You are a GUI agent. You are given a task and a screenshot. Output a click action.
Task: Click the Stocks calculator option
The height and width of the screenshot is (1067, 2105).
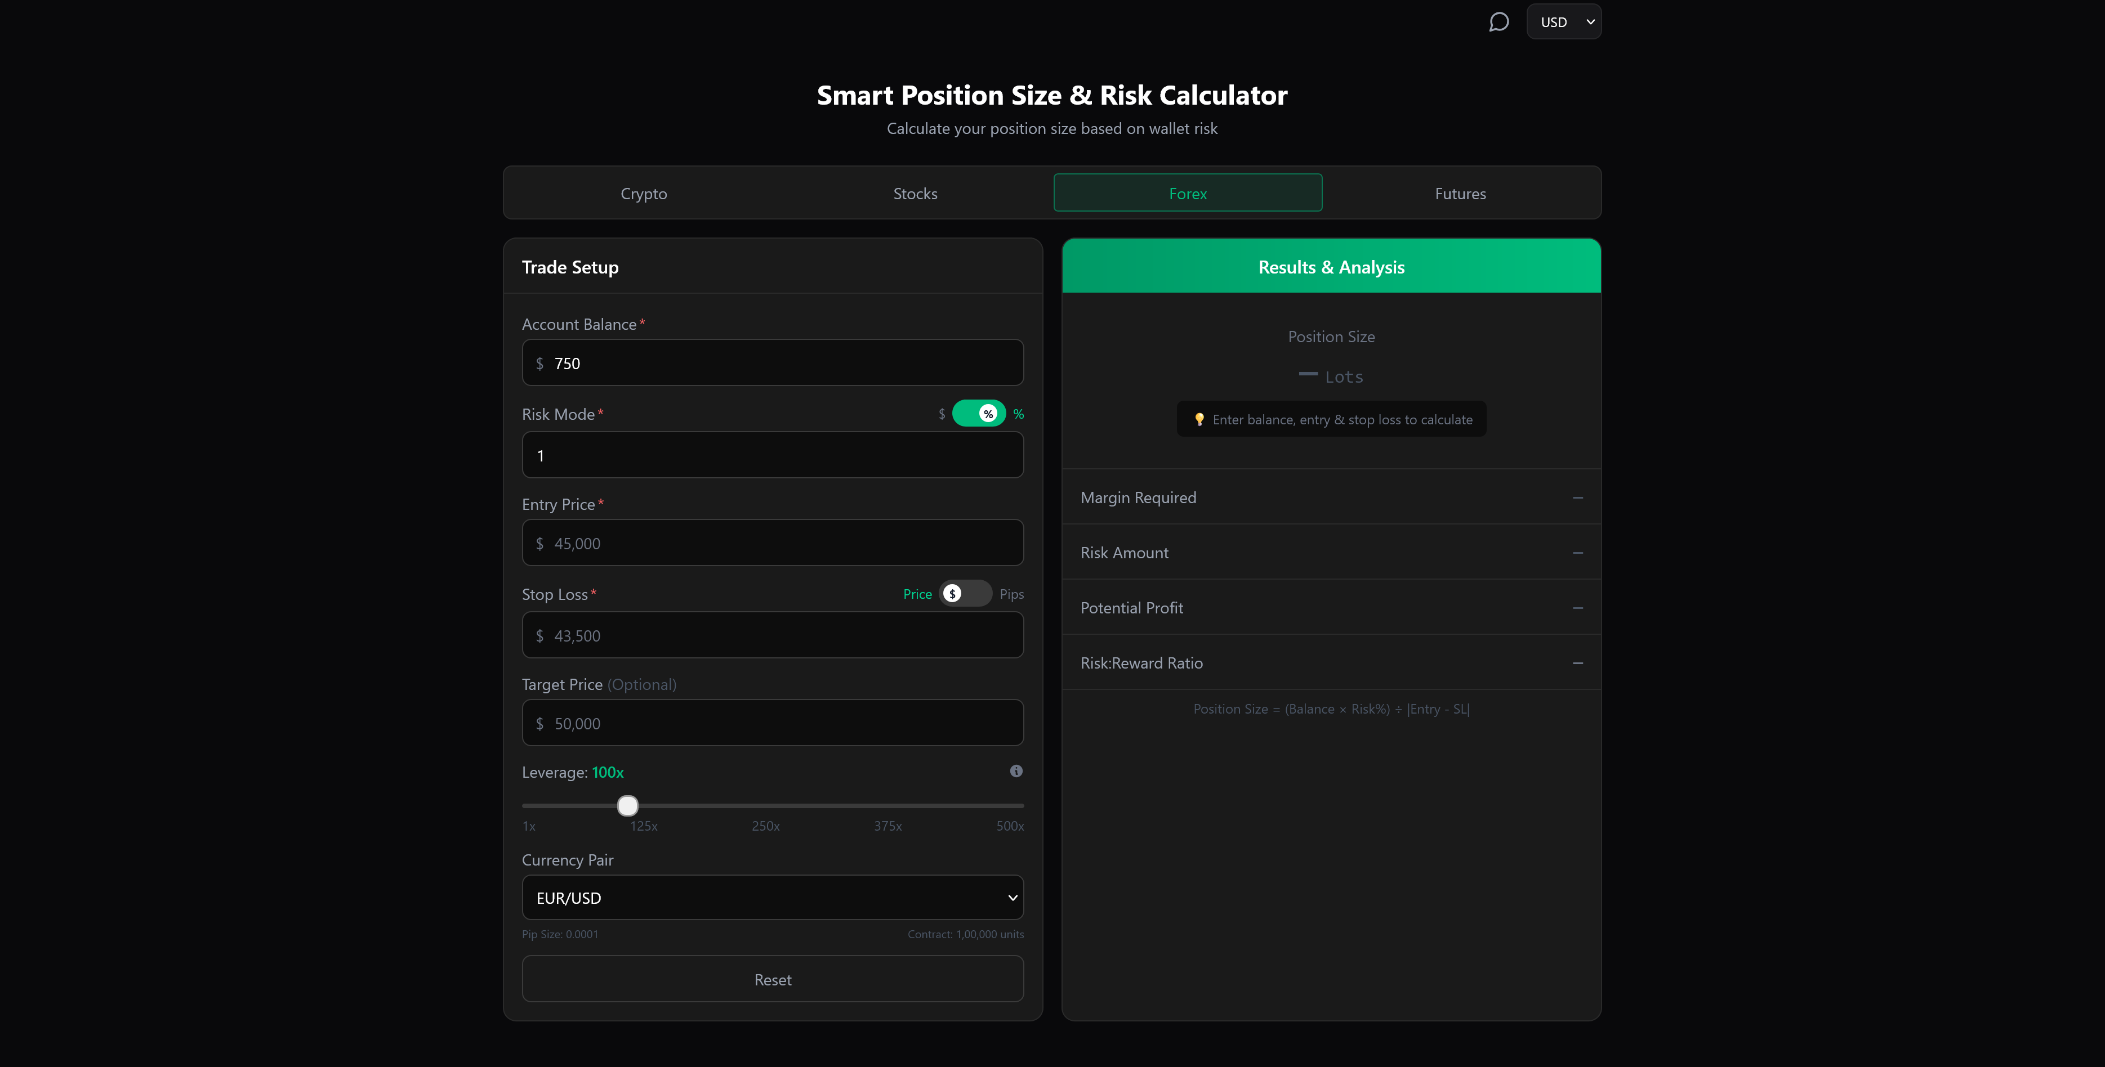pos(915,194)
